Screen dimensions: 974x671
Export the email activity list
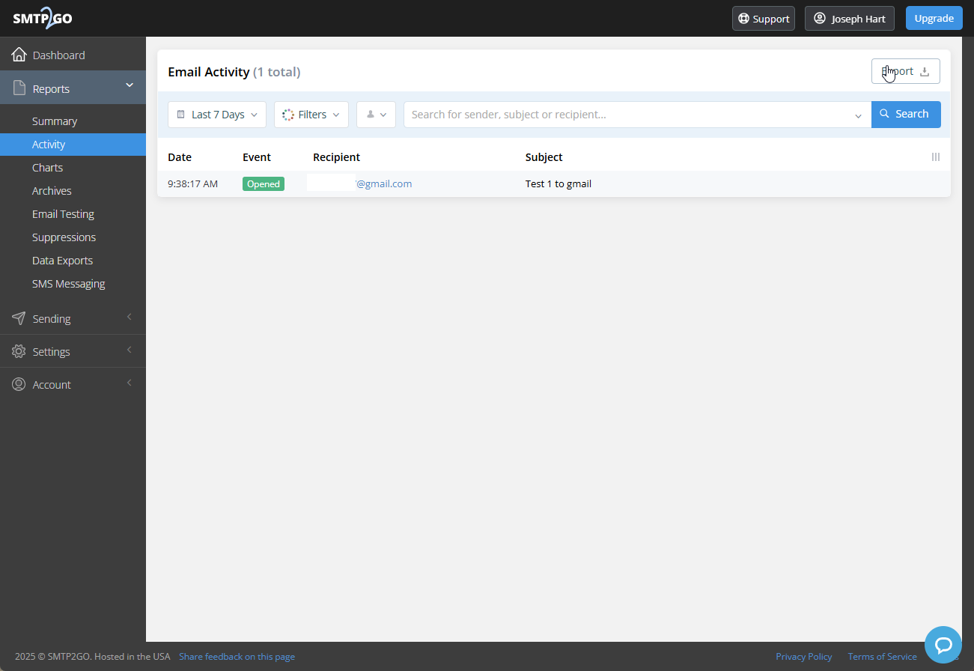905,71
